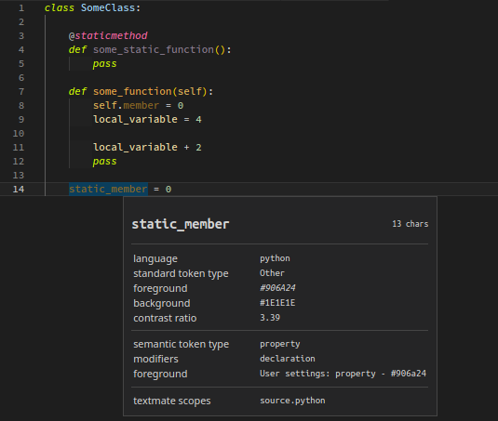Click line number 7 in the gutter
This screenshot has height=421, width=498.
coord(21,91)
